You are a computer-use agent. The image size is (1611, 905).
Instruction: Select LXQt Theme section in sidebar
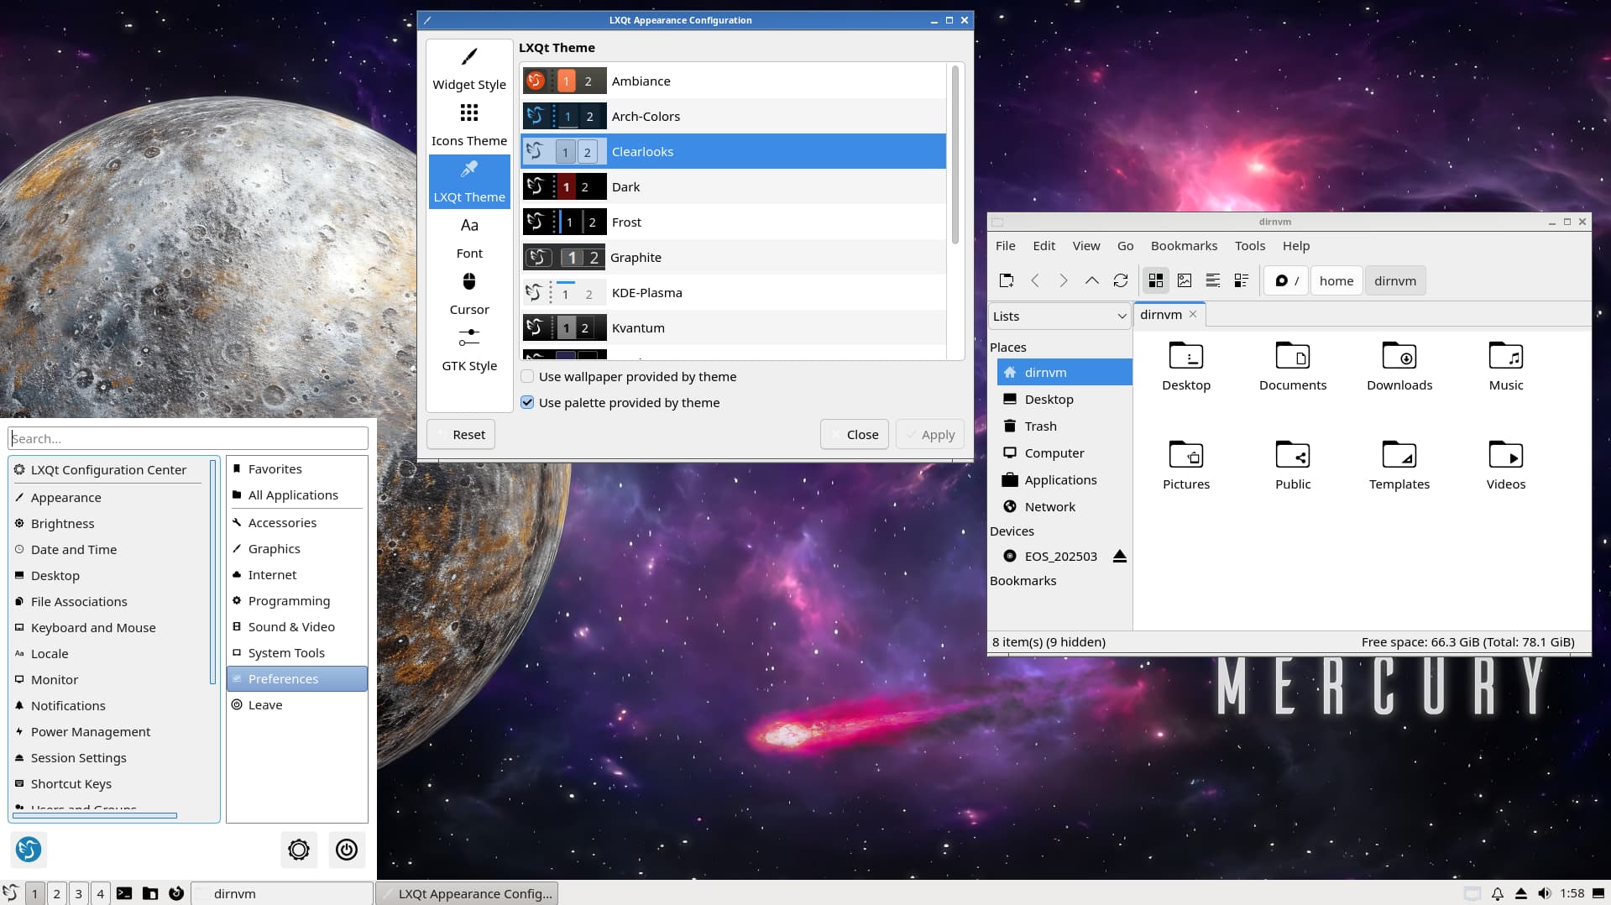click(469, 181)
